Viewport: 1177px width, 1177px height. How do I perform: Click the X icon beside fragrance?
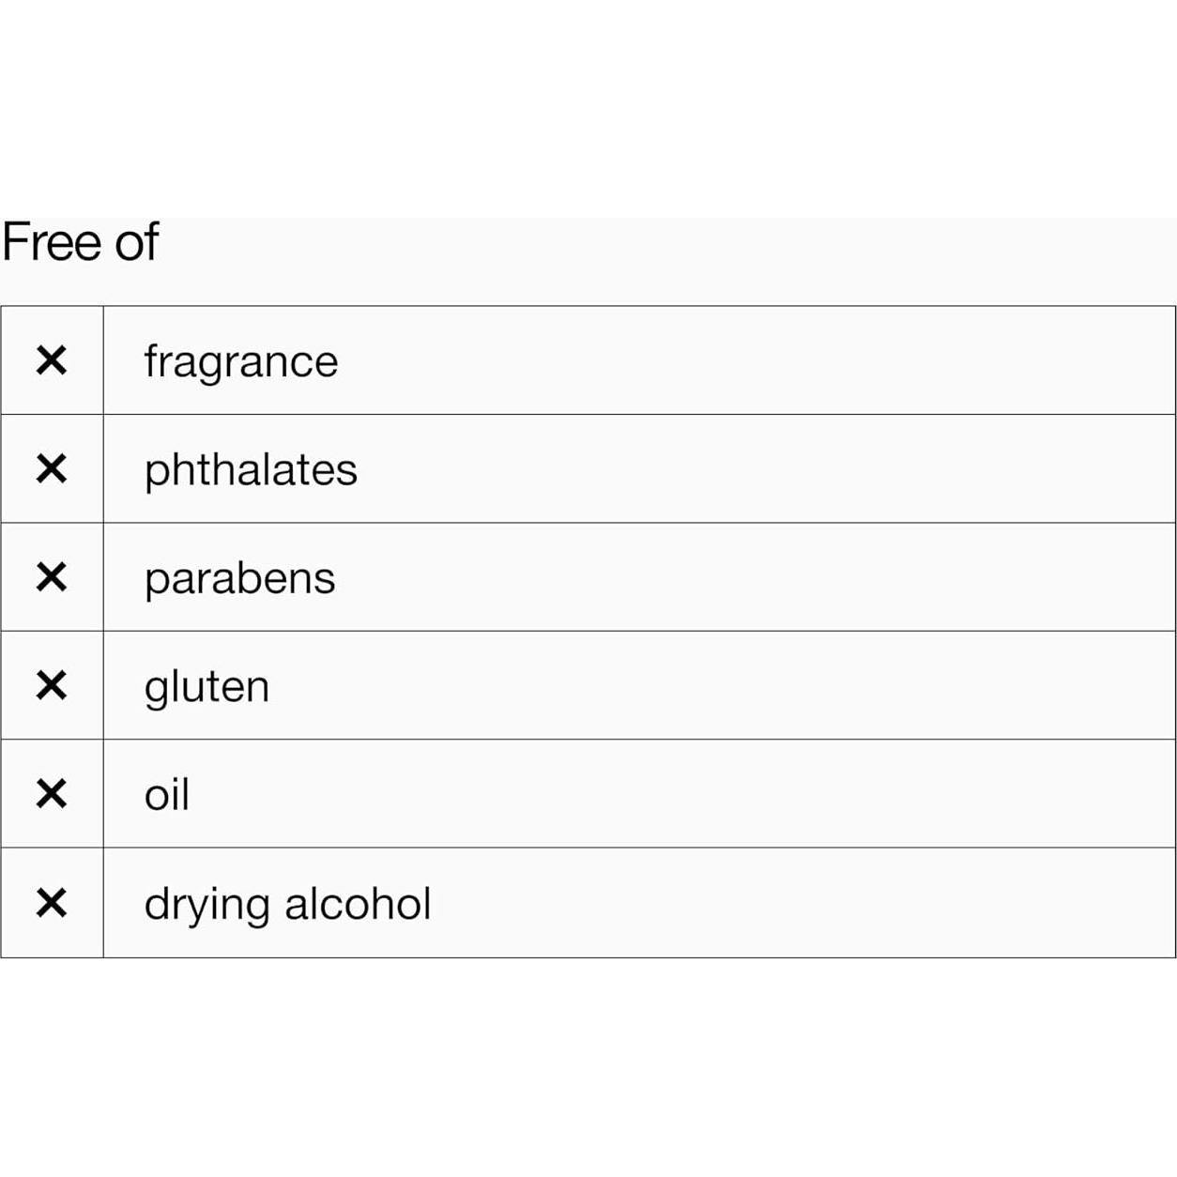point(52,360)
